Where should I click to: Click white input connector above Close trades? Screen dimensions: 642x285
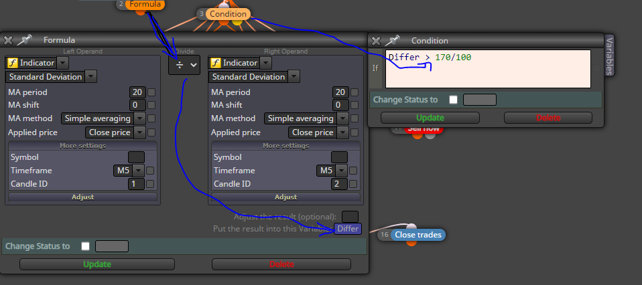411,227
